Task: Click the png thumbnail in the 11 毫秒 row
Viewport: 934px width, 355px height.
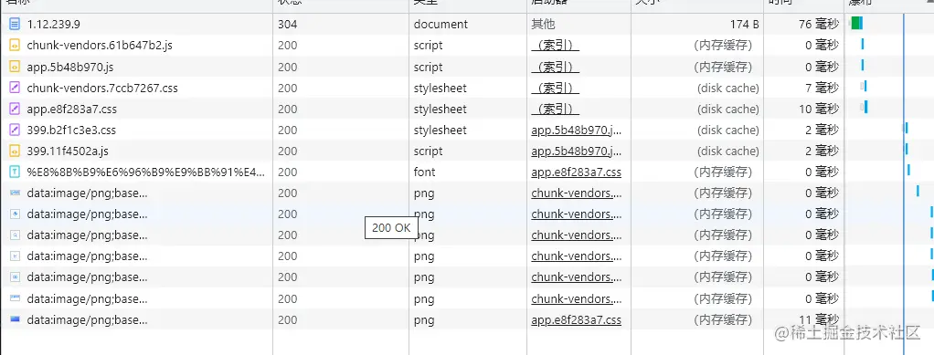Action: pos(15,320)
